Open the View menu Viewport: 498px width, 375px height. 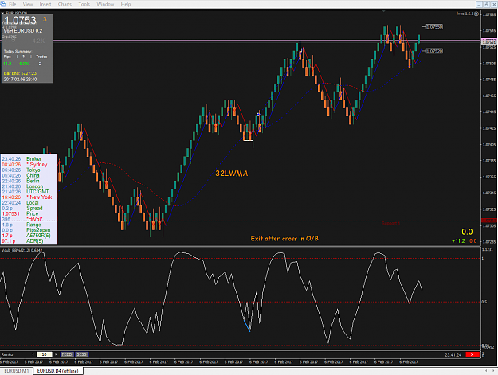(28, 4)
